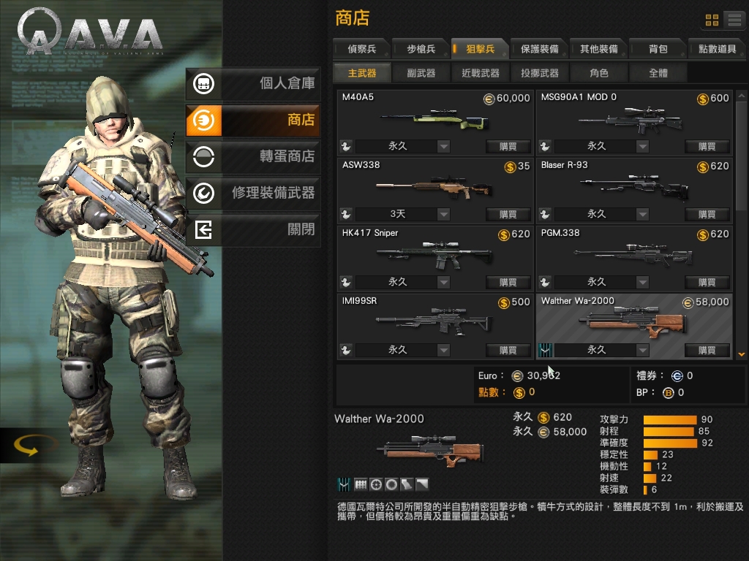Screen dimensions: 749x561
Task: Click preview icon under M40A5
Action: 346,146
